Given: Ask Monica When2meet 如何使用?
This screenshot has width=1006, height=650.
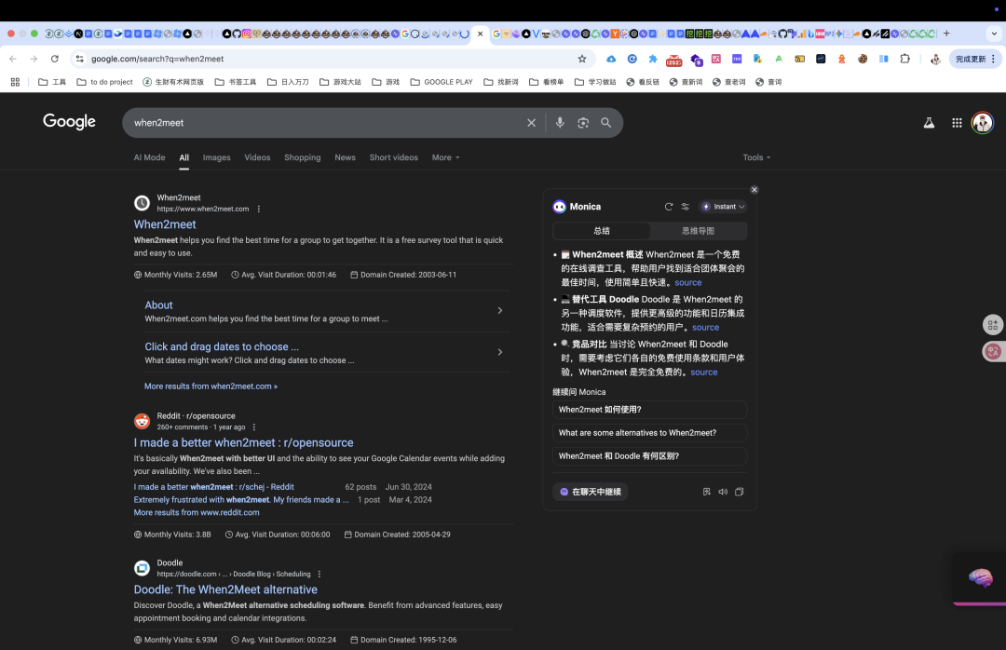Looking at the screenshot, I should [x=649, y=410].
